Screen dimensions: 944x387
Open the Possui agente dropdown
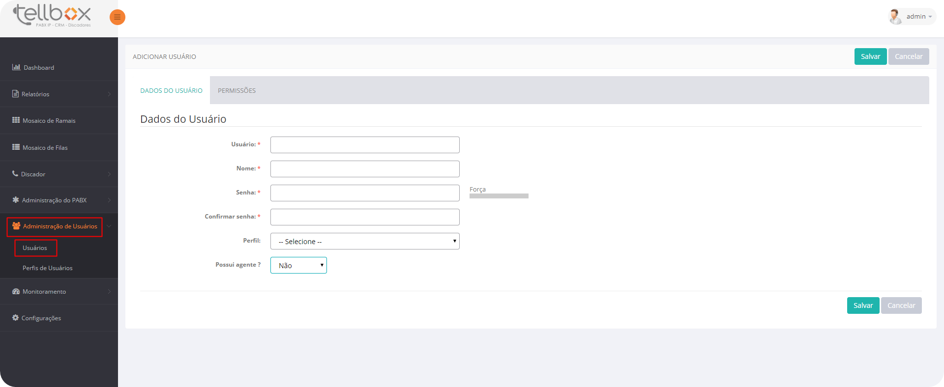(x=298, y=265)
